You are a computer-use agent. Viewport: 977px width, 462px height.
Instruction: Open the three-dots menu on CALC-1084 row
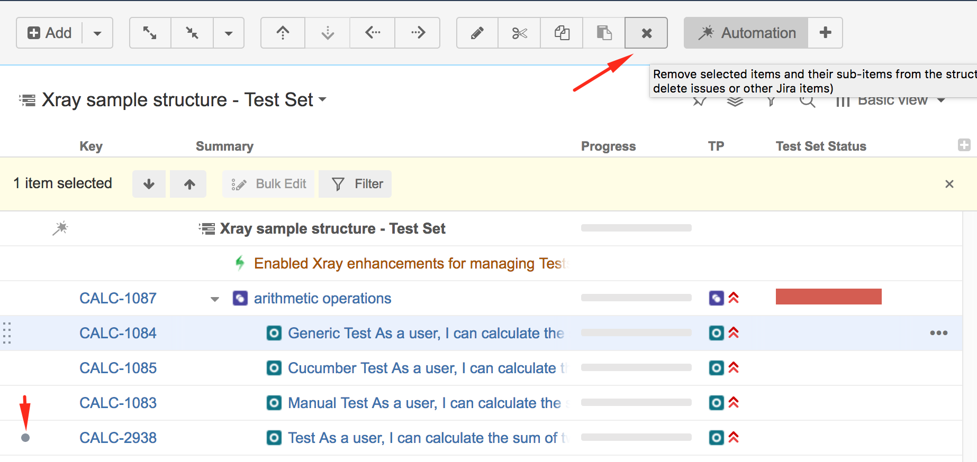[938, 333]
